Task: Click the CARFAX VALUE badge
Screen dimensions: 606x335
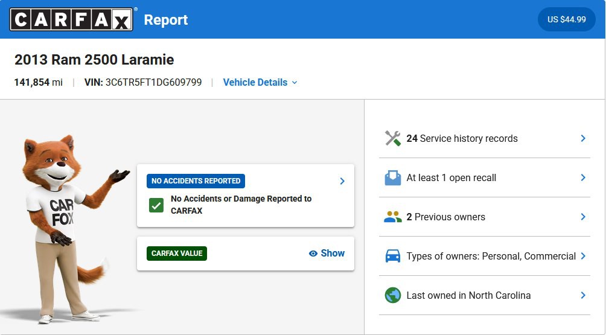Action: [x=177, y=254]
